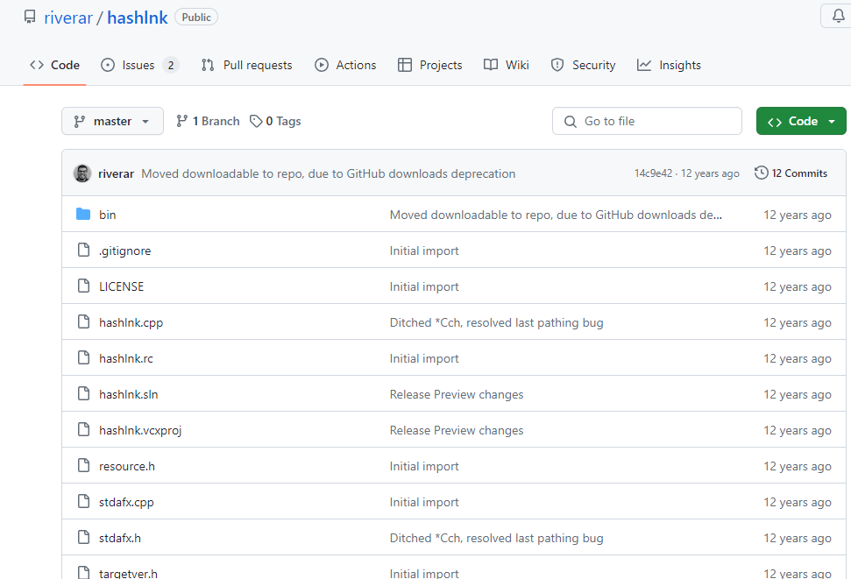
Task: Go to the Actions tab
Action: pos(345,65)
